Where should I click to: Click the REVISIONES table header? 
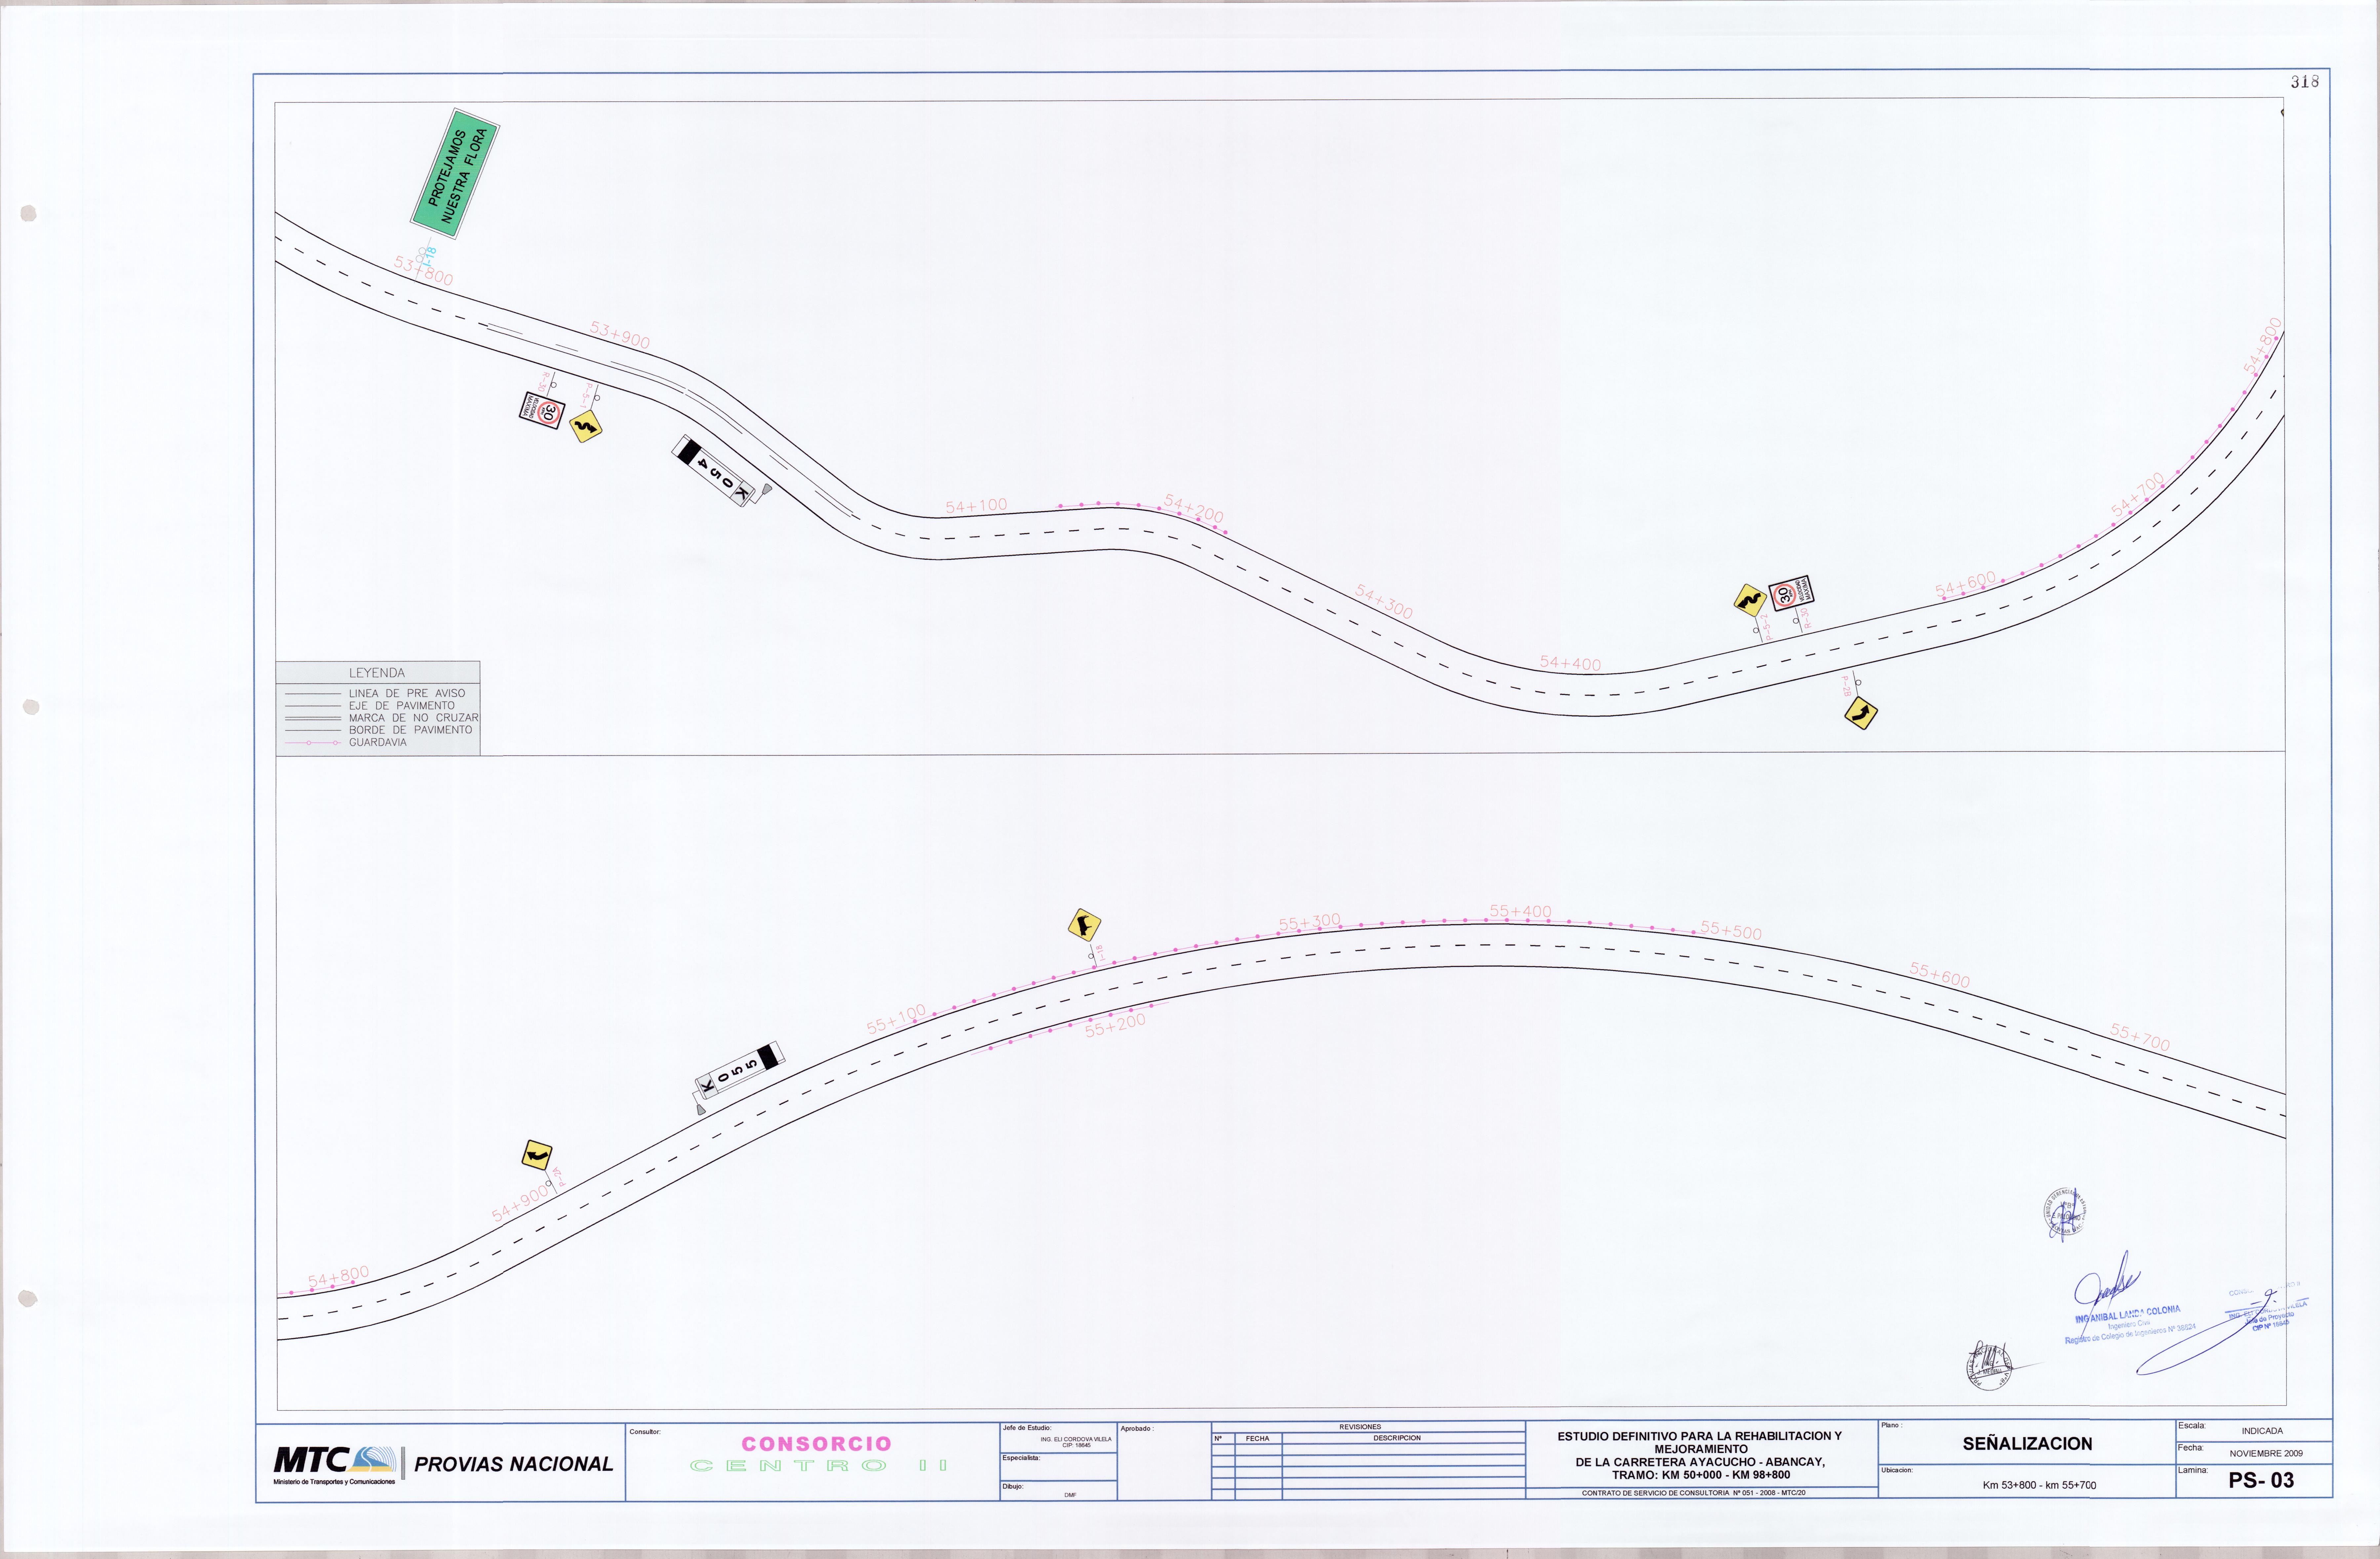(1360, 1427)
